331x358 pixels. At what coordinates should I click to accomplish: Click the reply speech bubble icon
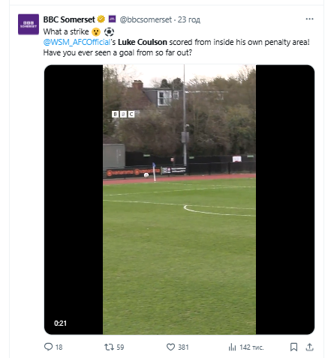coord(48,347)
